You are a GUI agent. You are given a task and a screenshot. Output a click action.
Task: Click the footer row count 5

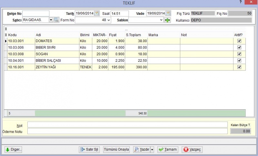click(21, 113)
